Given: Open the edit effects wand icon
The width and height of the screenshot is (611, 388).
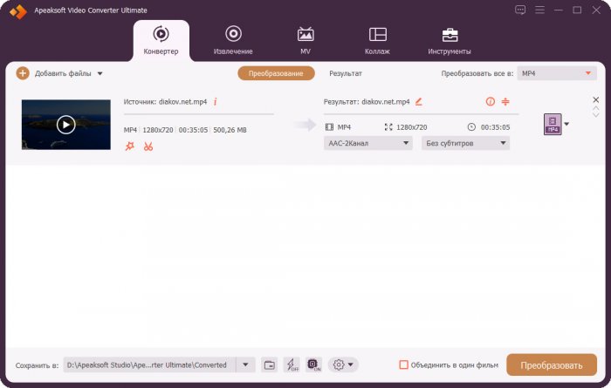Looking at the screenshot, I should tap(130, 146).
